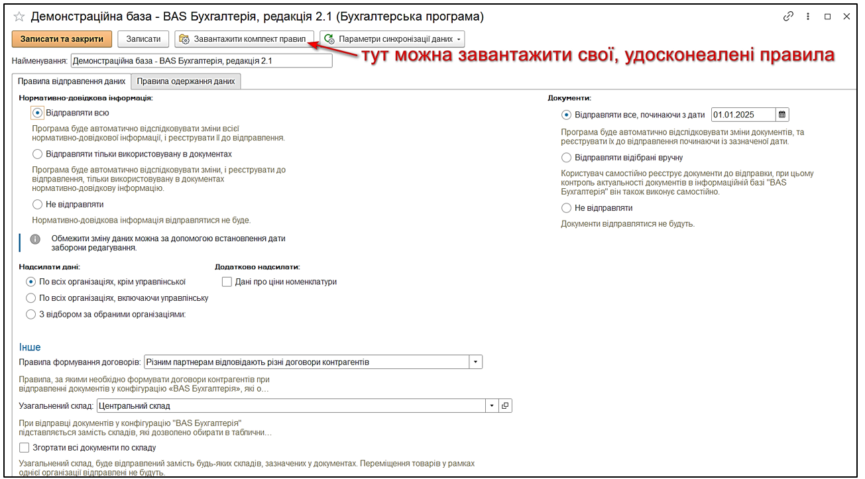Click the info icon beside the edit-restriction note
This screenshot has height=479, width=865.
36,239
